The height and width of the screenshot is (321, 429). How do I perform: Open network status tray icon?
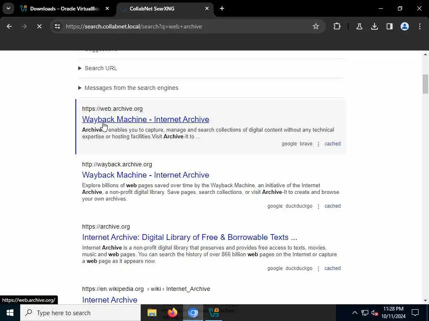click(365, 313)
